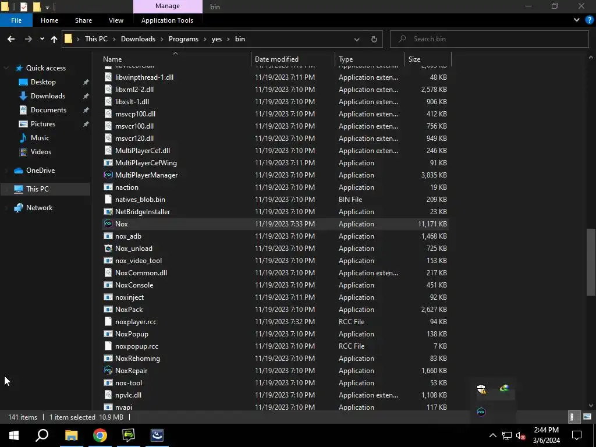
Task: Go back with the Back arrow
Action: (11, 39)
